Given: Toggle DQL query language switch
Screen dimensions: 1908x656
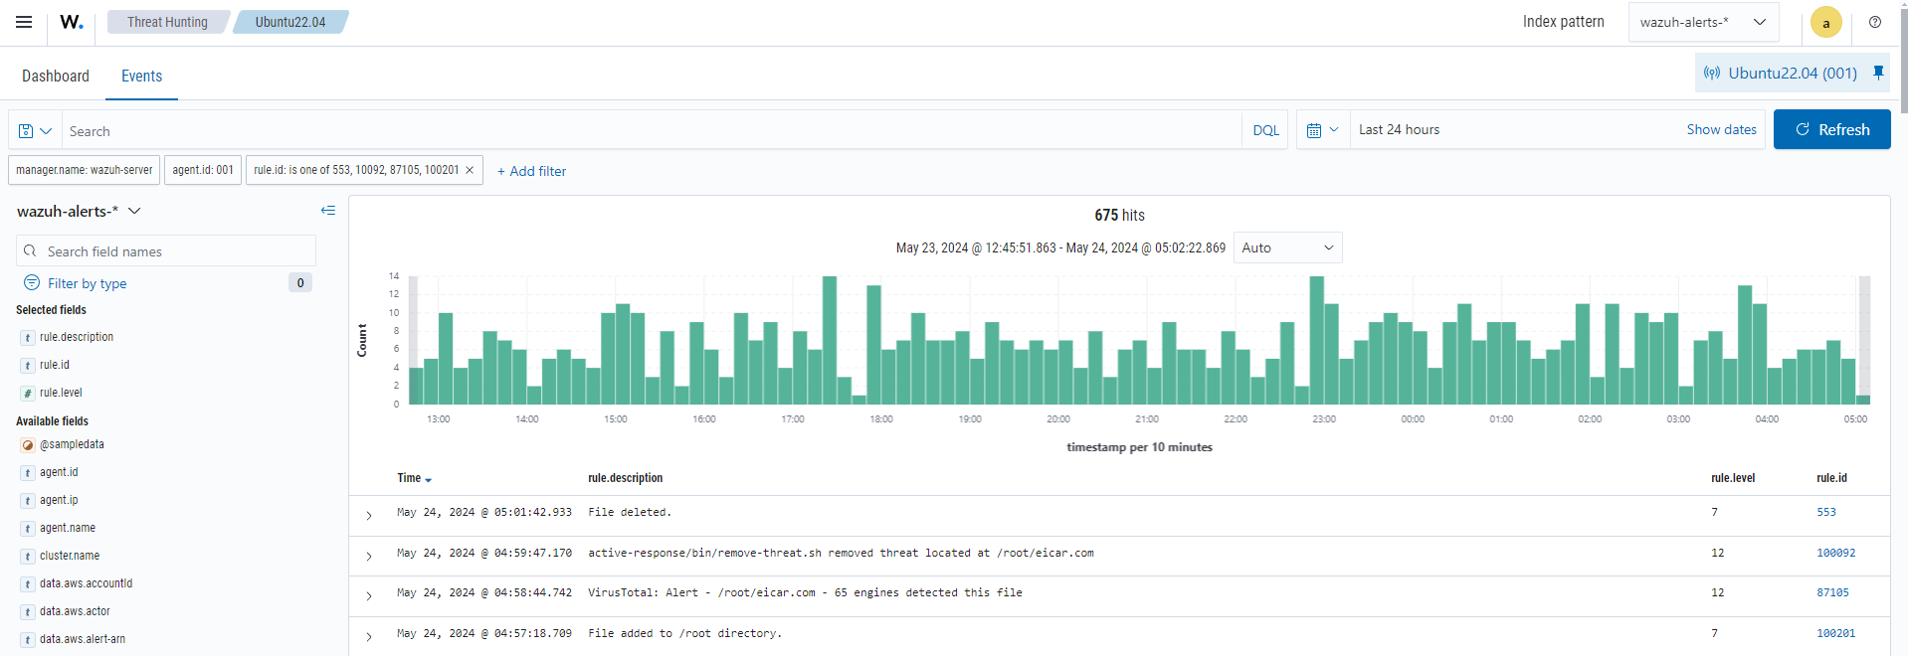Looking at the screenshot, I should 1265,130.
